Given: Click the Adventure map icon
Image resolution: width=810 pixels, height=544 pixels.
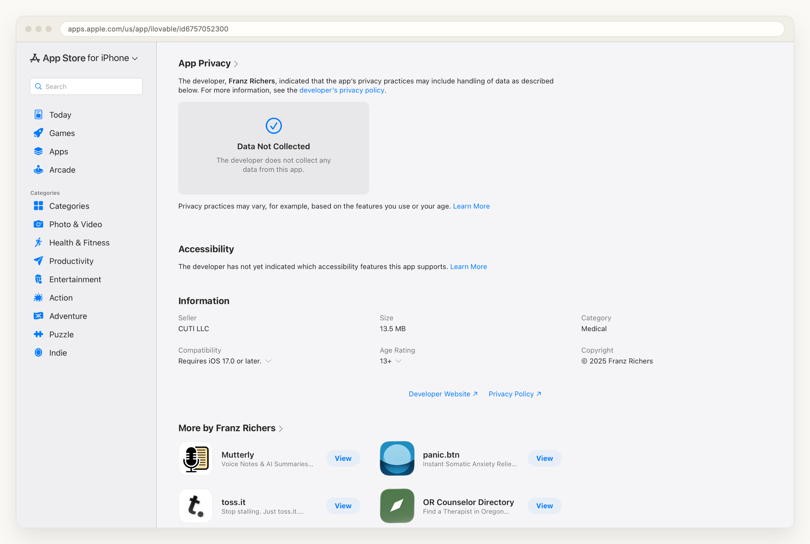Looking at the screenshot, I should click(38, 316).
